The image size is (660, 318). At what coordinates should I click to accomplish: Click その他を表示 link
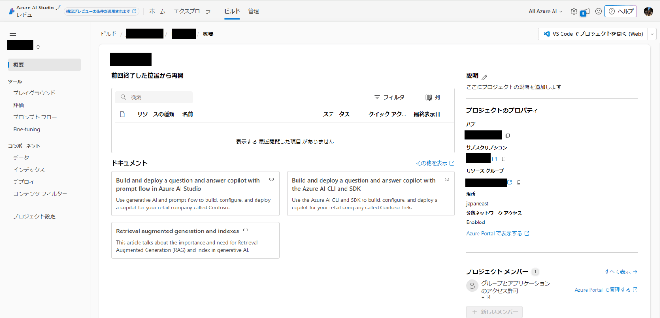(435, 163)
